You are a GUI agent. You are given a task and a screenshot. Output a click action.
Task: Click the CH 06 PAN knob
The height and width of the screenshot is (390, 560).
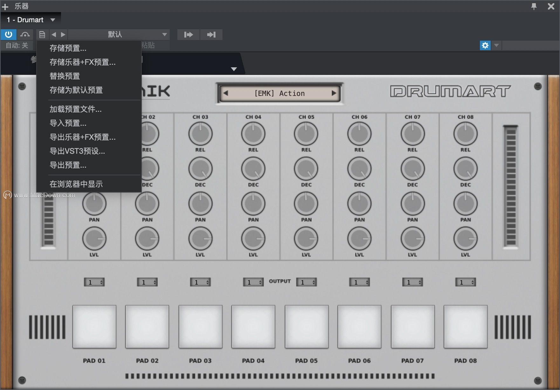359,204
